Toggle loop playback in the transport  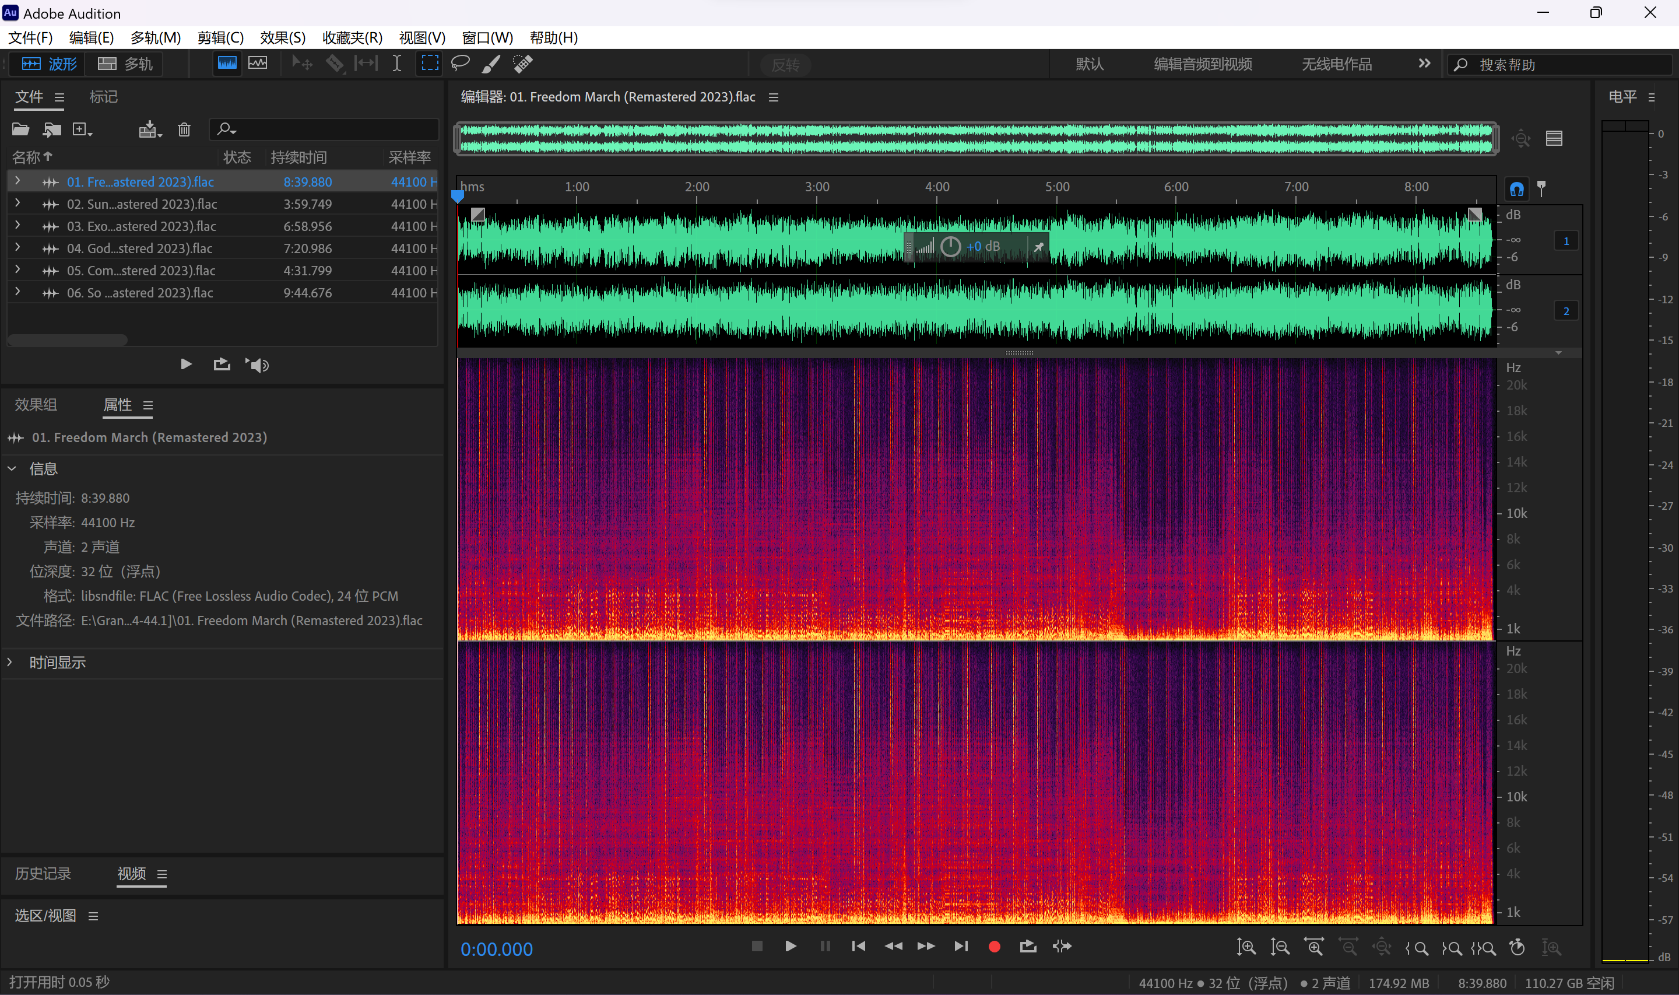[x=1028, y=946]
